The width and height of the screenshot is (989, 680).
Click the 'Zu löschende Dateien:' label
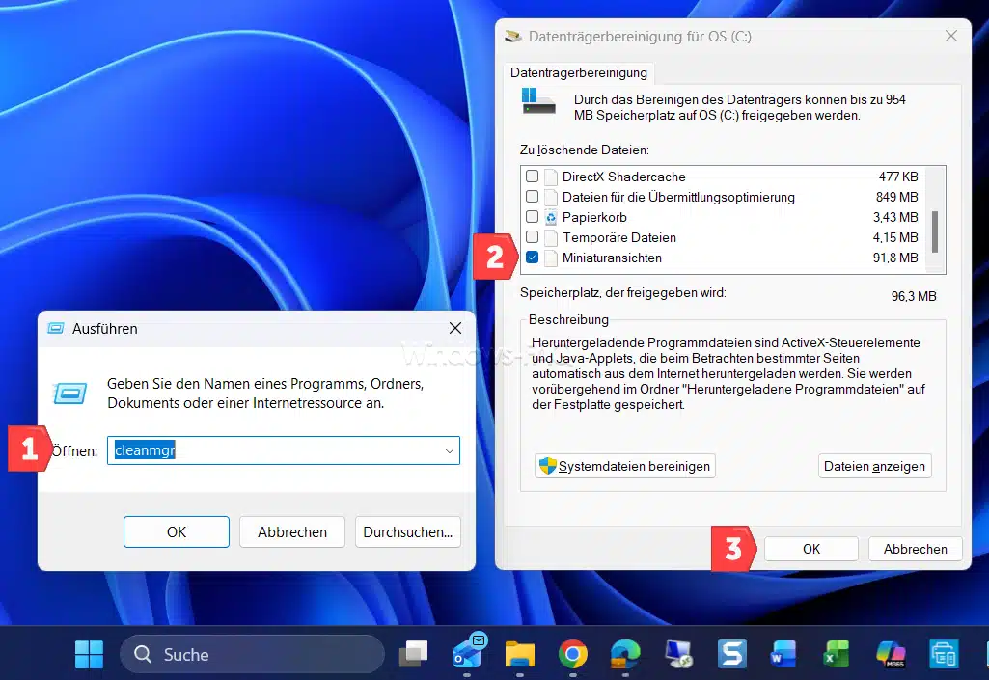(584, 150)
